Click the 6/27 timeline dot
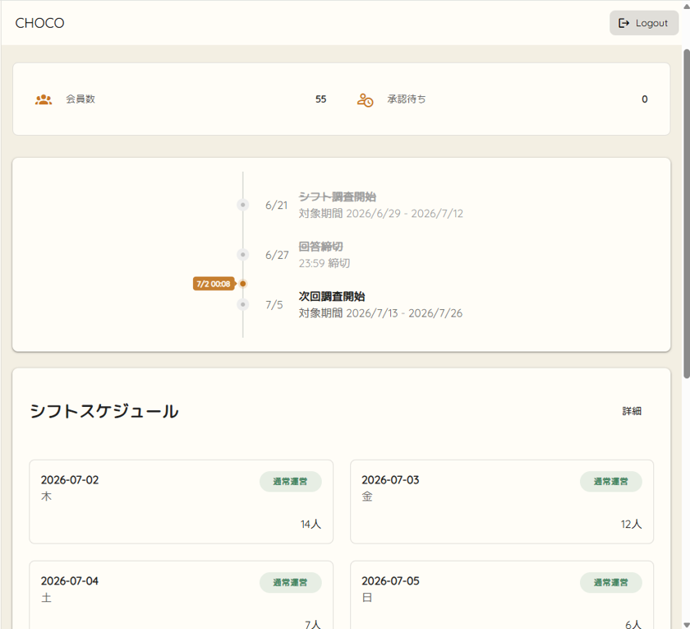Image resolution: width=690 pixels, height=629 pixels. [243, 255]
